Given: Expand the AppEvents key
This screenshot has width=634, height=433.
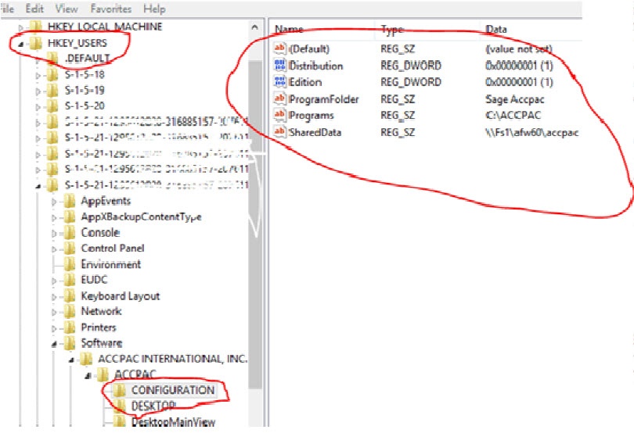Looking at the screenshot, I should click(x=54, y=202).
